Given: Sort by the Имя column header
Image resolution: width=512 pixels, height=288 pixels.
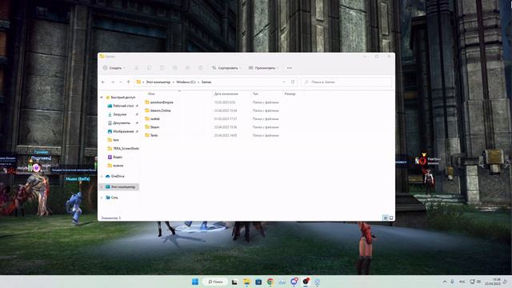Looking at the screenshot, I should [x=151, y=94].
